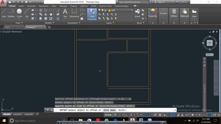Toggle the wall layer freeze sun icon
221x124 pixels.
[103, 10]
